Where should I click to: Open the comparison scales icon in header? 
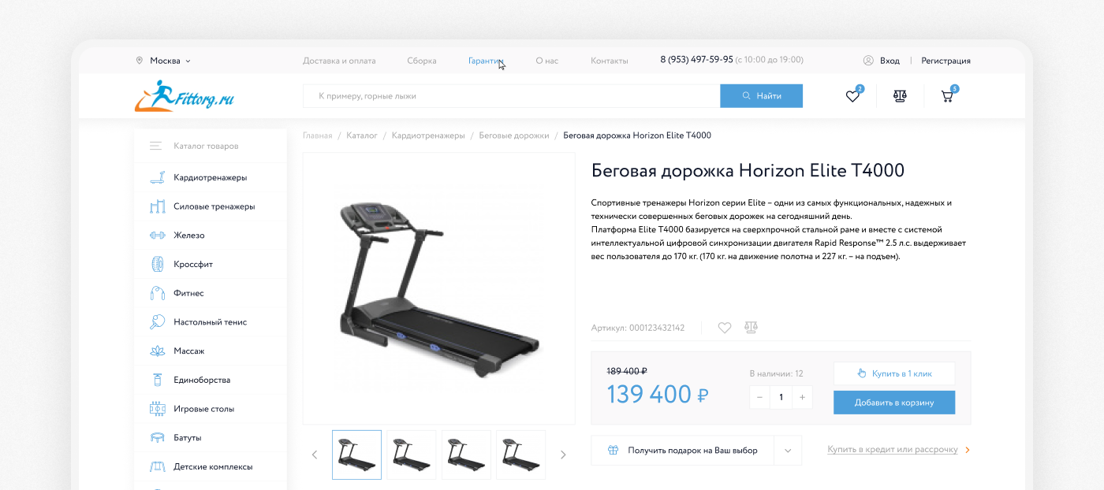coord(900,96)
